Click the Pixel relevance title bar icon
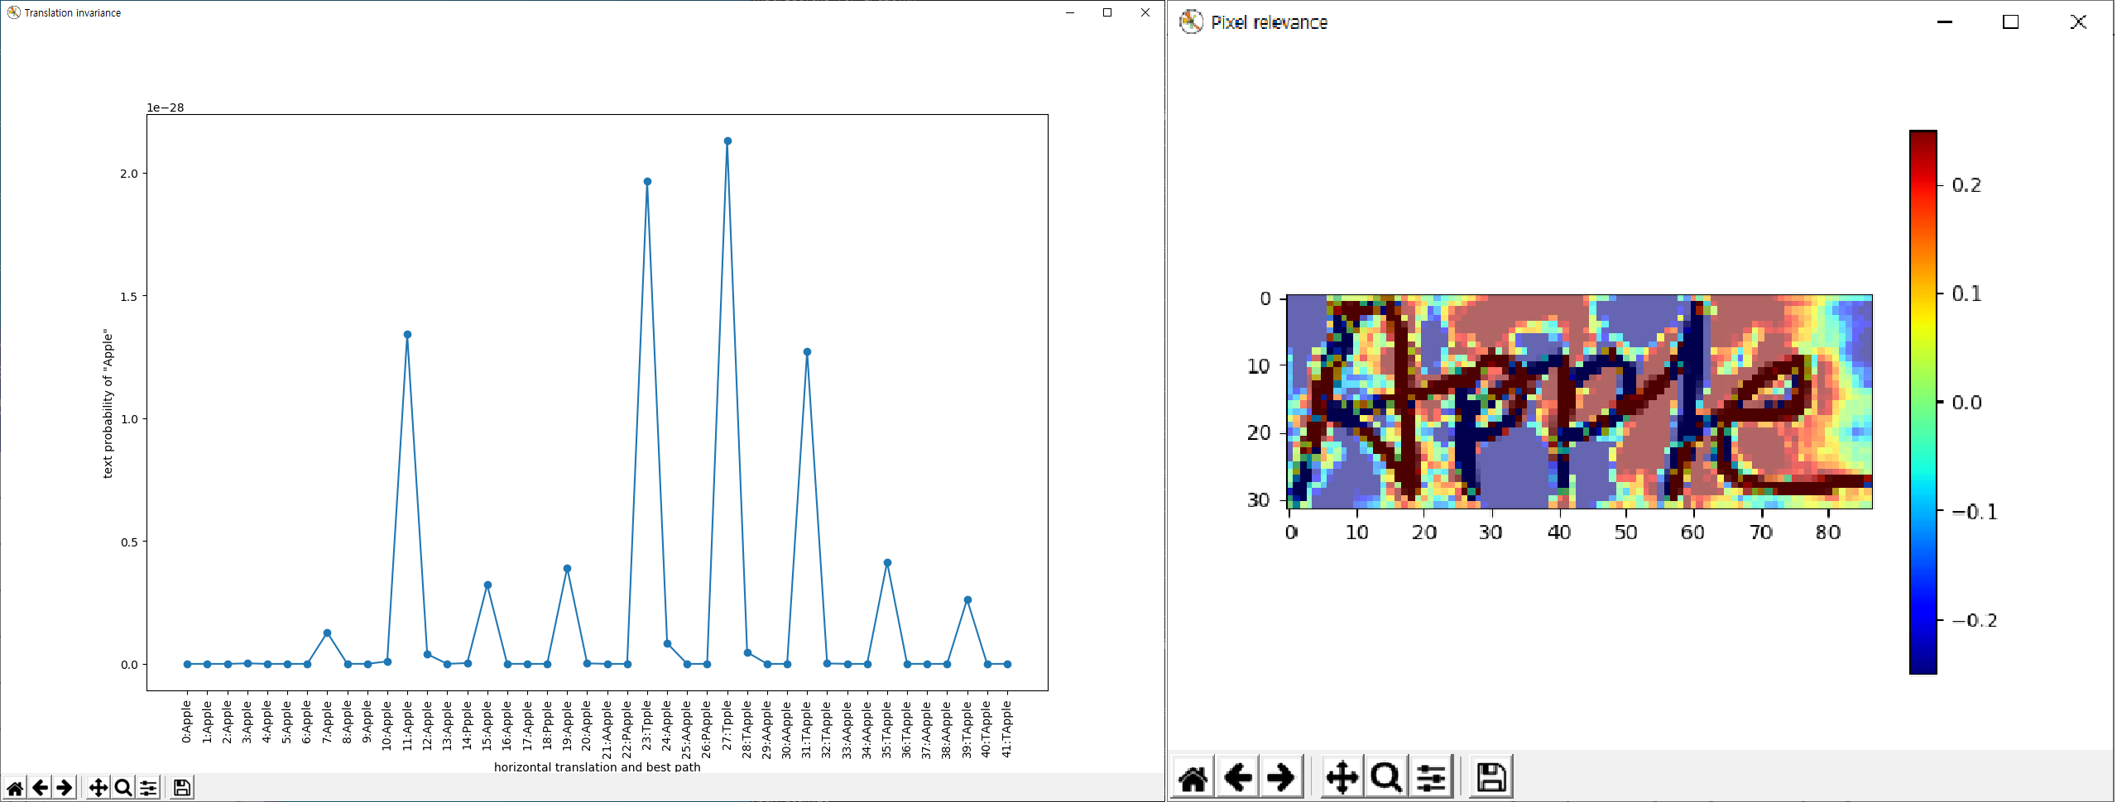The height and width of the screenshot is (802, 2117). [1191, 22]
